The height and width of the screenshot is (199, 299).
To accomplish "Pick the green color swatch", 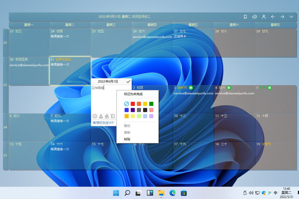I will pos(151,104).
